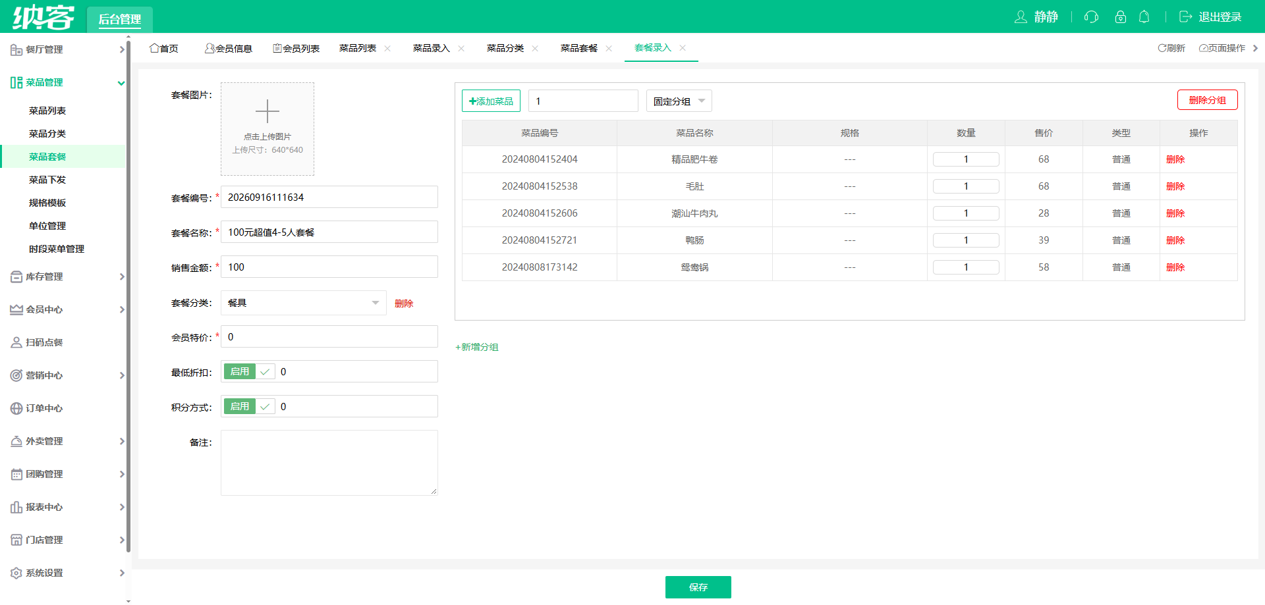Toggle the 最低折扣 启用 switch

coord(249,371)
